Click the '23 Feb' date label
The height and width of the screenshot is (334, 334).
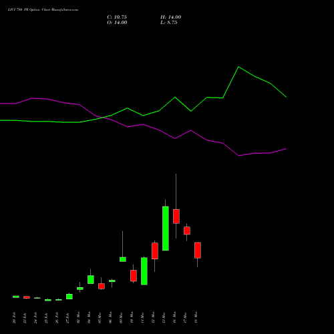click(x=25, y=317)
